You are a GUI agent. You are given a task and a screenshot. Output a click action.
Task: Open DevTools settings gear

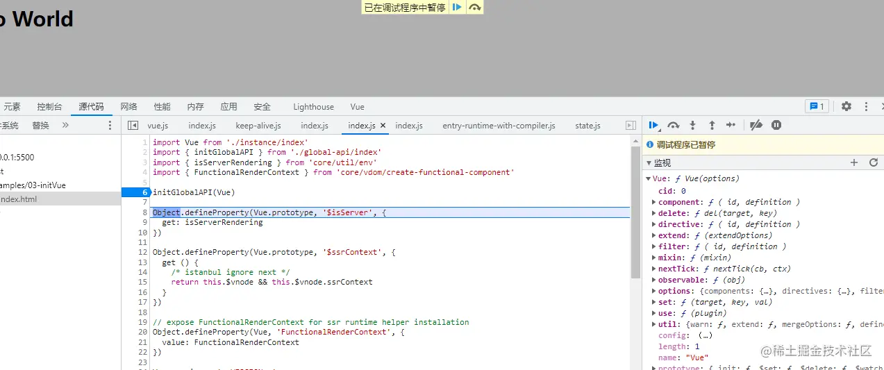click(846, 106)
